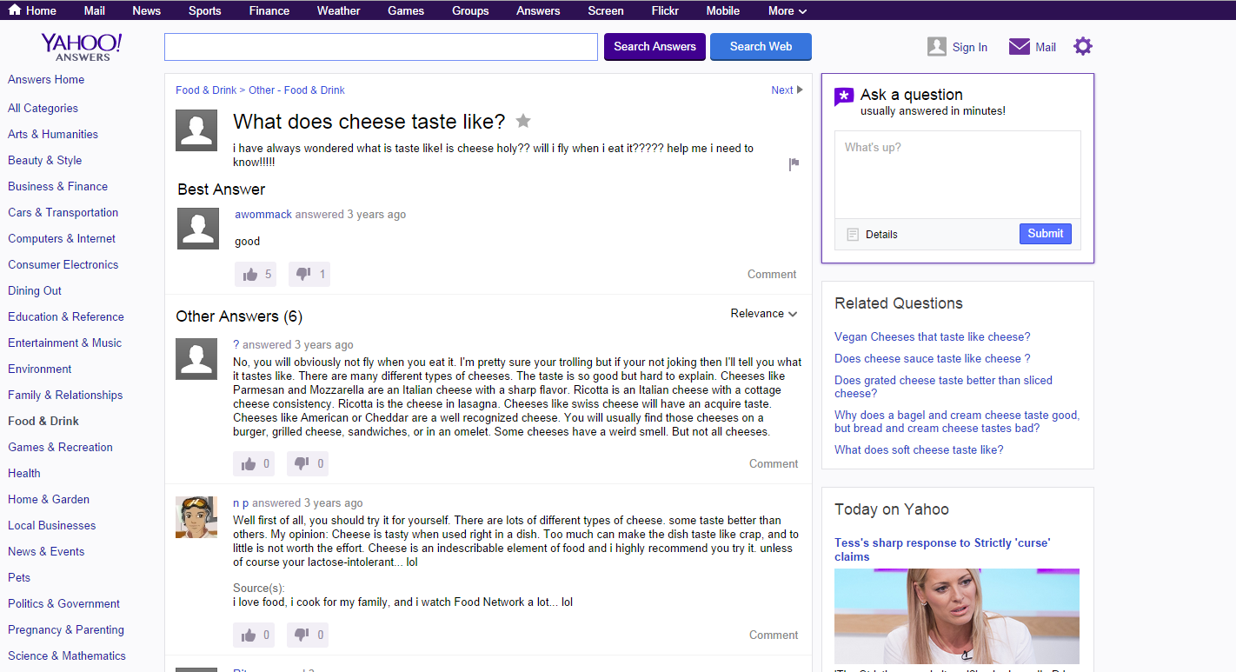Open 'What does soft cheese taste like?' link
Screen dimensions: 1236x672
coord(919,449)
